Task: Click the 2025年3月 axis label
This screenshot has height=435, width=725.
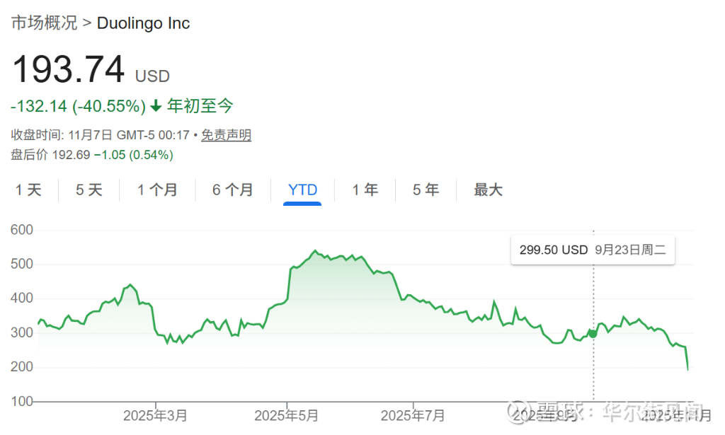Action: point(155,415)
